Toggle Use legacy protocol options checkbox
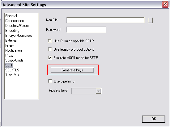 (x=50, y=49)
